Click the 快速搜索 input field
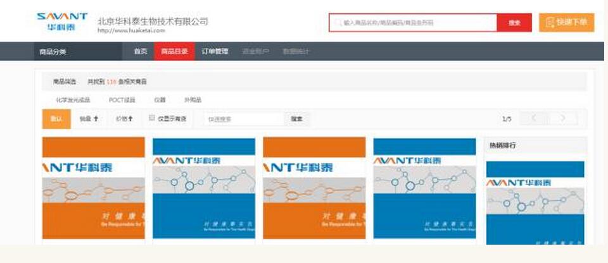 tap(244, 119)
